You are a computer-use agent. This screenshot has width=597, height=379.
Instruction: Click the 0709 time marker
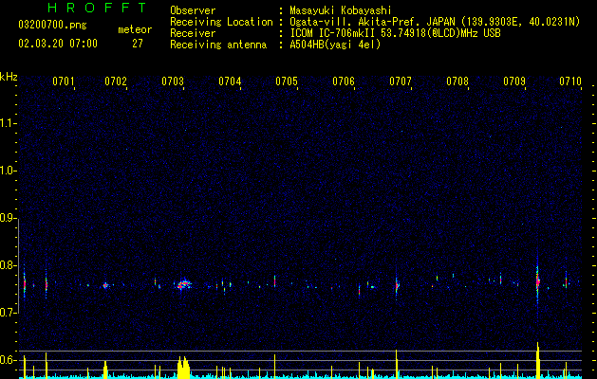514,81
